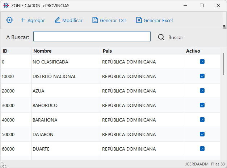Click the status bar resize grip dots
The width and height of the screenshot is (227, 168).
[x=4, y=165]
